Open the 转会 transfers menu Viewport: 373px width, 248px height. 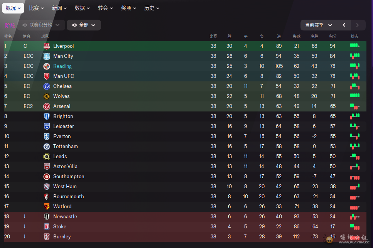coord(105,8)
